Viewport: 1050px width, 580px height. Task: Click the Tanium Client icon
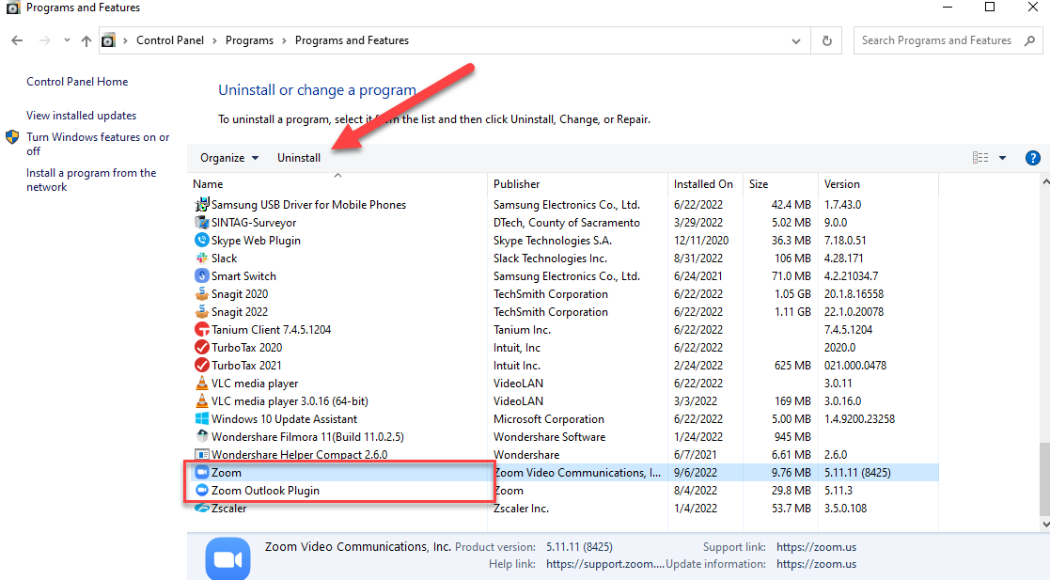tap(201, 330)
